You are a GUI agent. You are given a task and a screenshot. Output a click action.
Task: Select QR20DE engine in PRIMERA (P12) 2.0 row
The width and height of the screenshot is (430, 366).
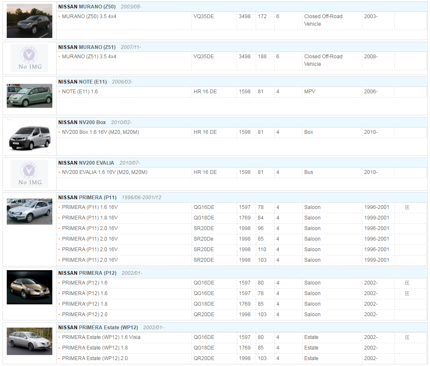click(x=204, y=314)
